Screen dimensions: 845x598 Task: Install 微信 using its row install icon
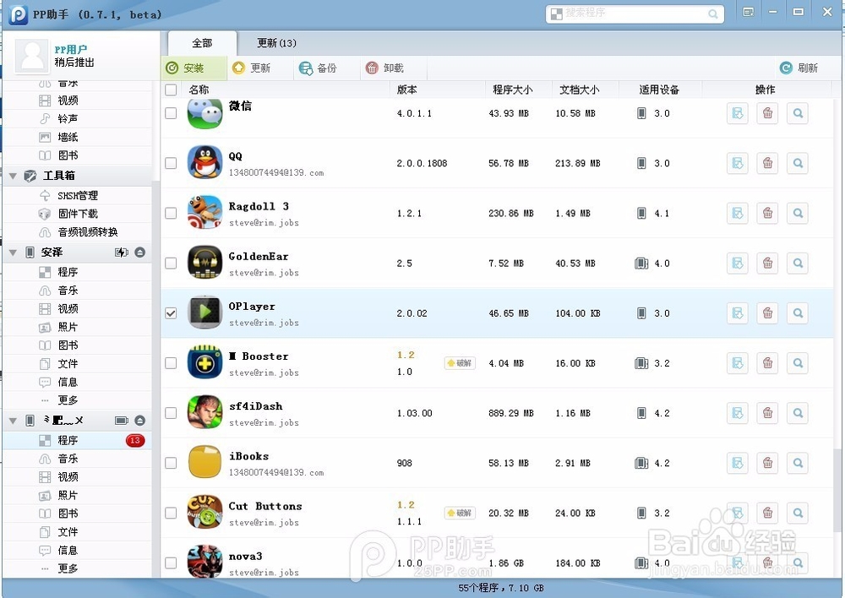pos(737,113)
